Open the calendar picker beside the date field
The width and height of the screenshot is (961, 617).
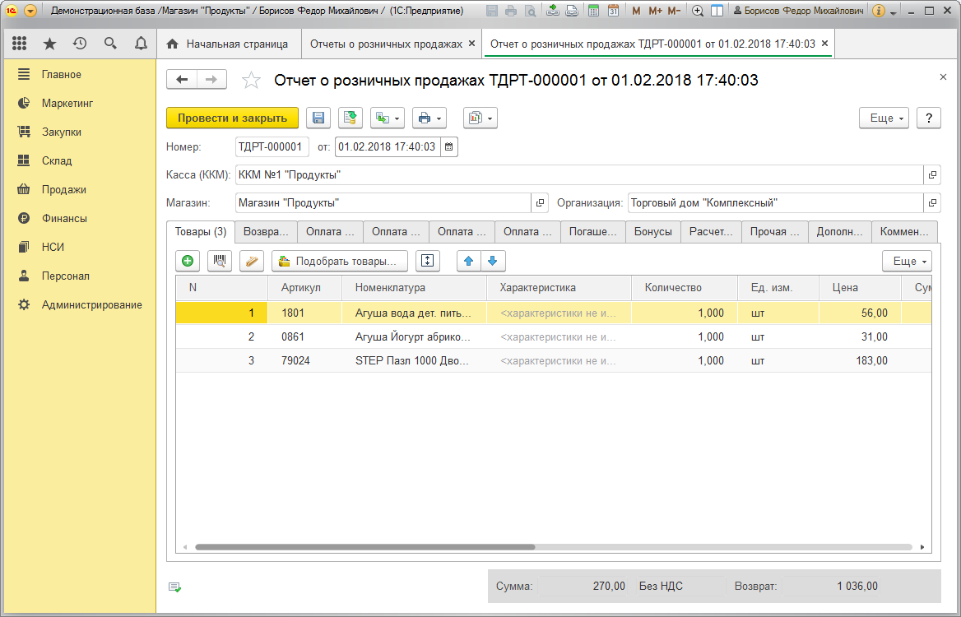[x=449, y=147]
